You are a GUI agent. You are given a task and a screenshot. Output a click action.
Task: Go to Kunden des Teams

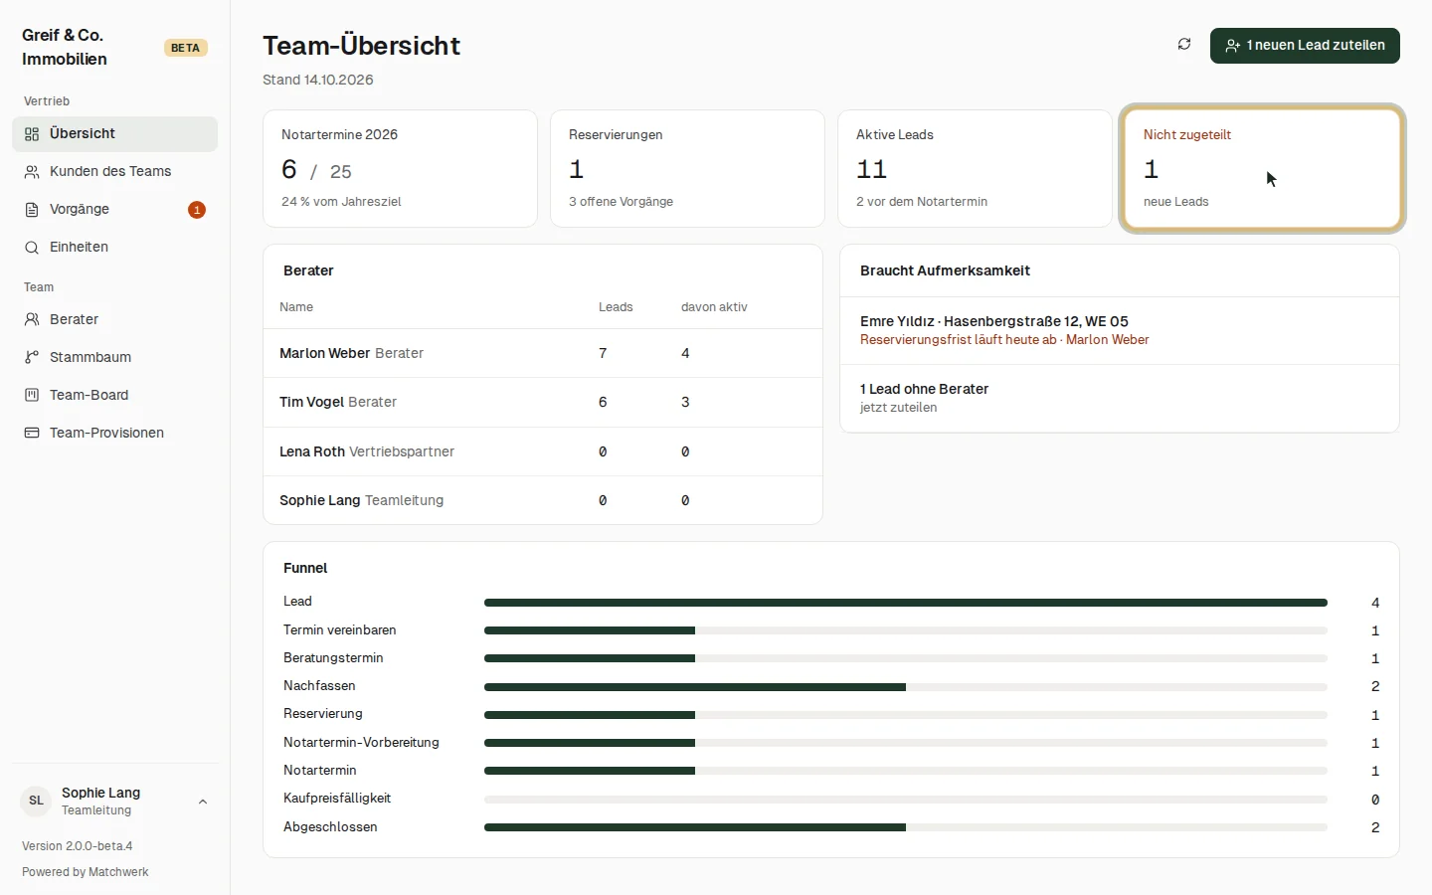point(114,172)
